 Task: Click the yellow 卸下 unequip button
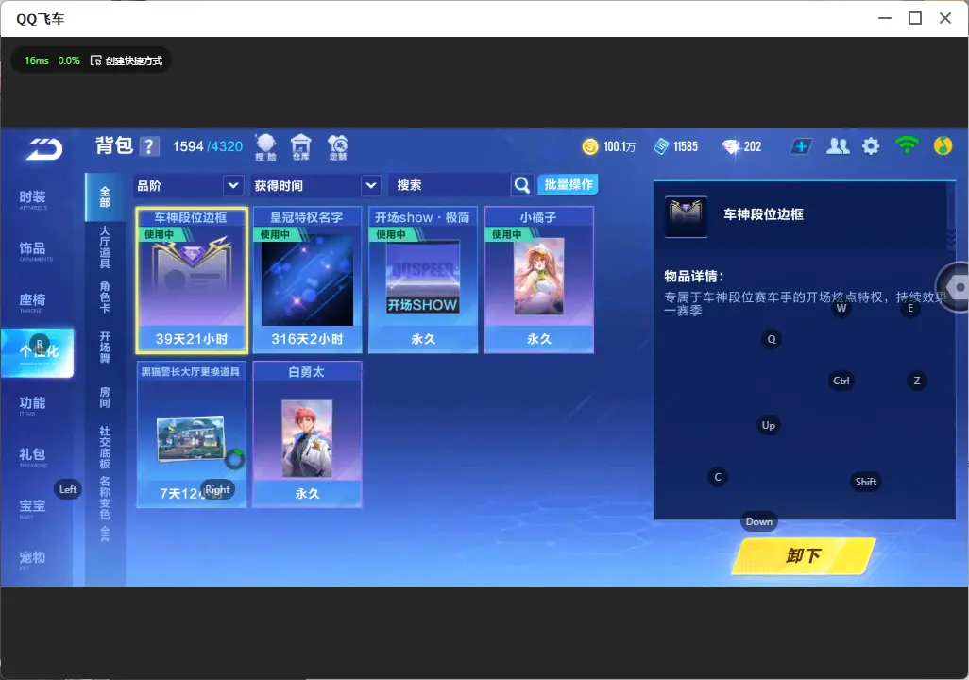804,555
